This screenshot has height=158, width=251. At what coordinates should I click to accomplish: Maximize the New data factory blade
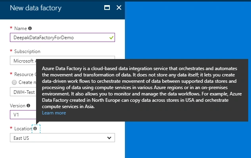(107, 8)
